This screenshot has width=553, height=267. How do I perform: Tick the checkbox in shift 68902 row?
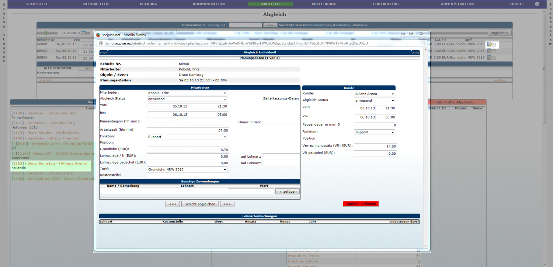[494, 51]
